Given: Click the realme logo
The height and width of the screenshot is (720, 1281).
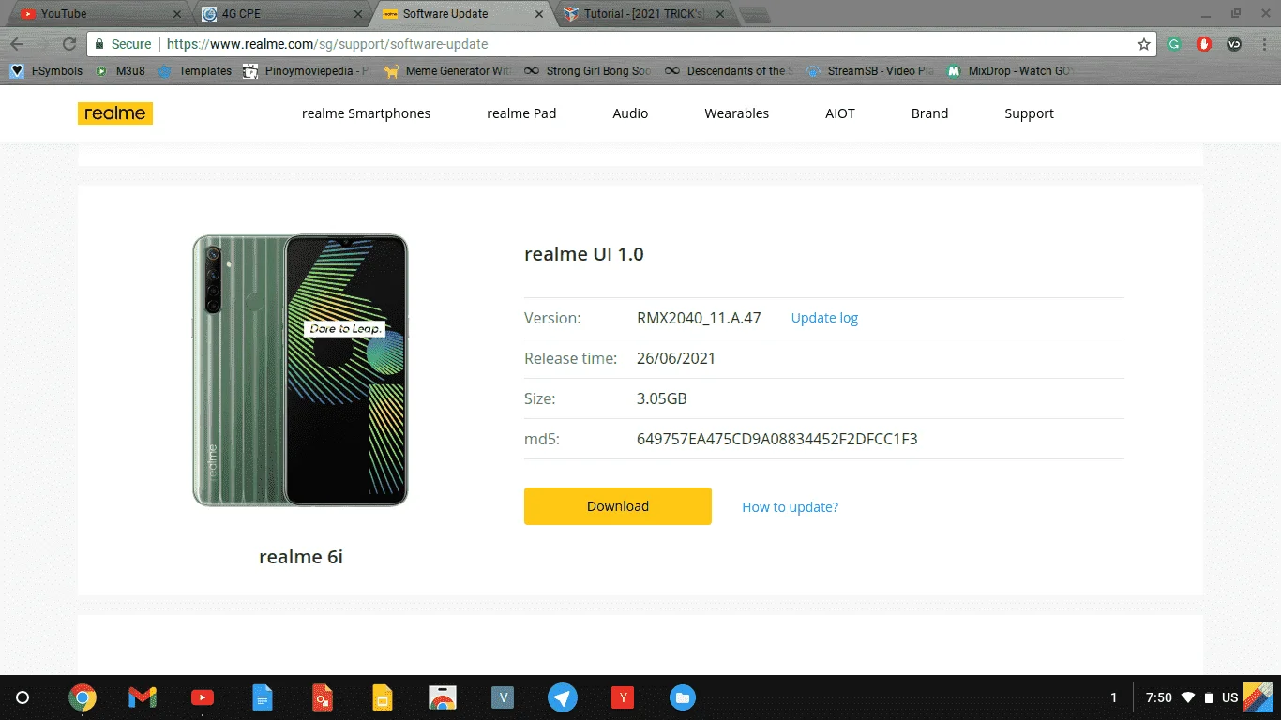Looking at the screenshot, I should [x=115, y=113].
